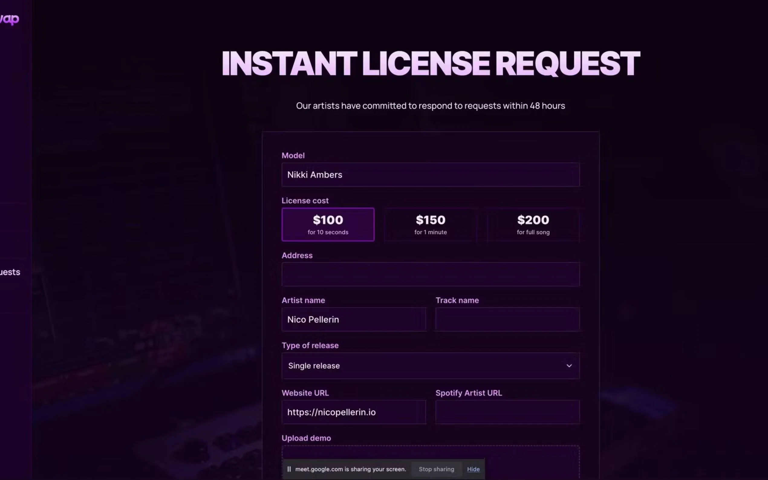Open the partially visible Requests sidebar item
Screen dimensions: 768x480
pyautogui.click(x=10, y=272)
